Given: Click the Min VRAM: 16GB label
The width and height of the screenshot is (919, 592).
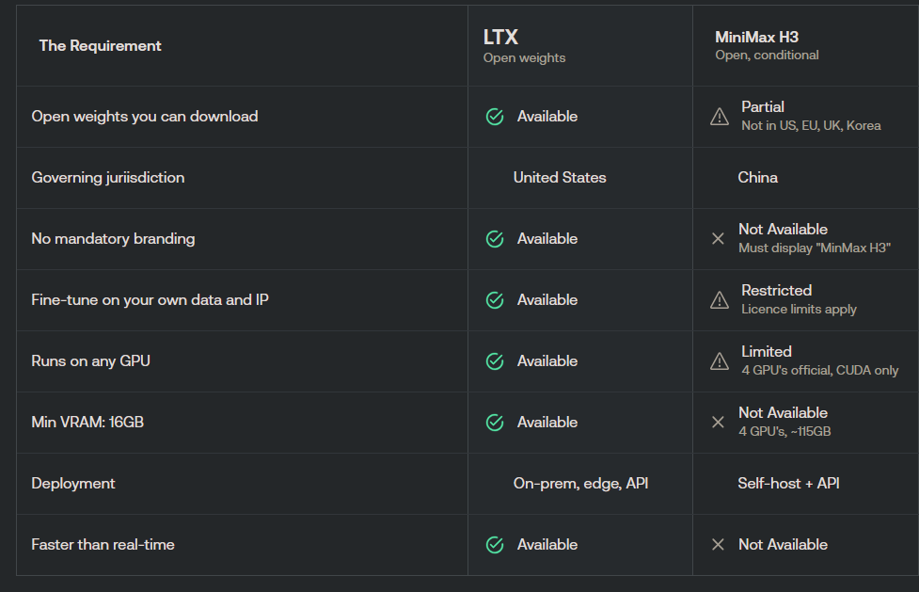Looking at the screenshot, I should (87, 422).
